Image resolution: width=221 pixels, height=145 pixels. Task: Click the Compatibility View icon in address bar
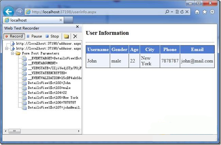tap(177, 12)
